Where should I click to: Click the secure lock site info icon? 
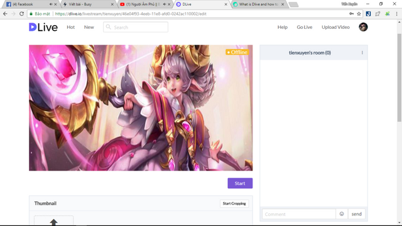click(31, 14)
